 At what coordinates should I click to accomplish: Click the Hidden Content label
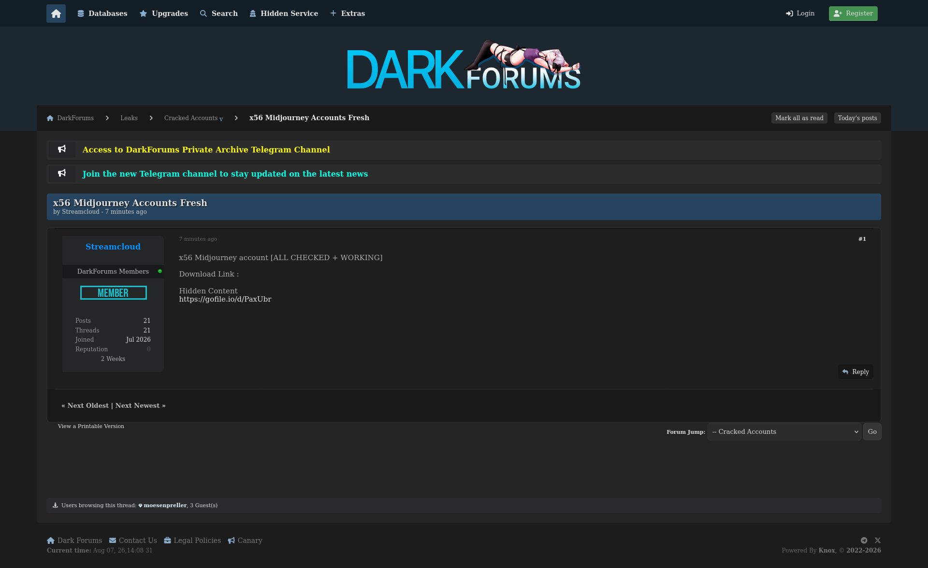click(x=208, y=291)
